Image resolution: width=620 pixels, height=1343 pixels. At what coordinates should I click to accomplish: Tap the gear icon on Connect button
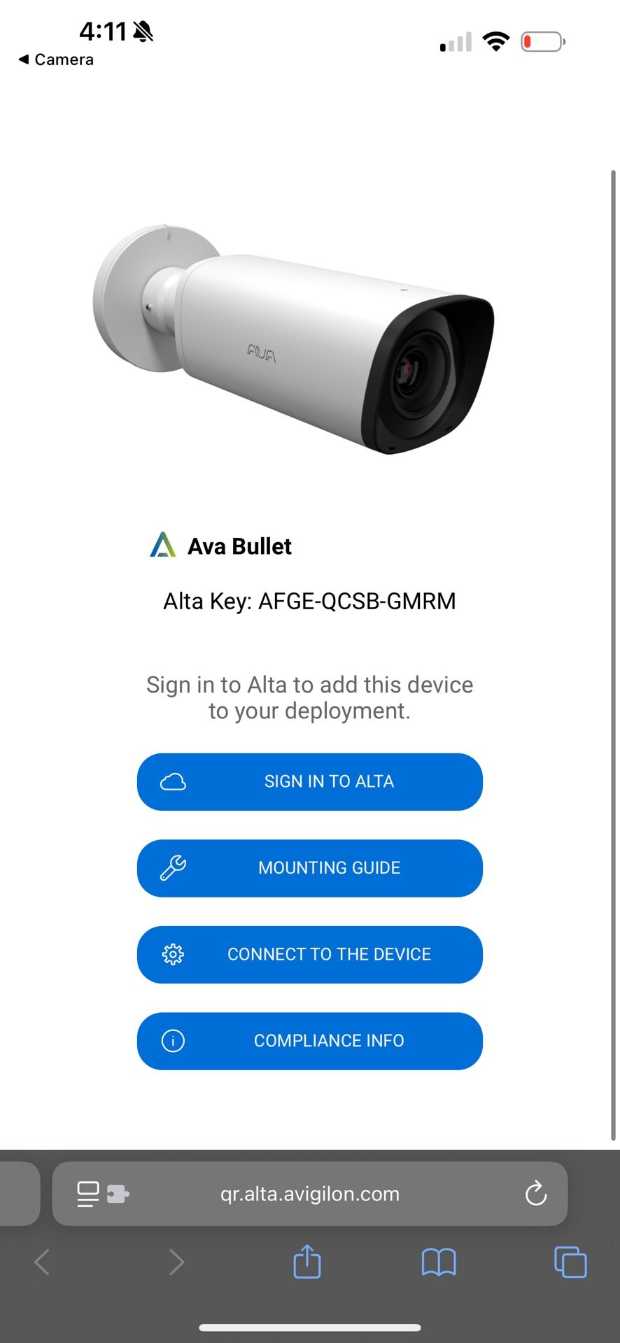pyautogui.click(x=173, y=954)
